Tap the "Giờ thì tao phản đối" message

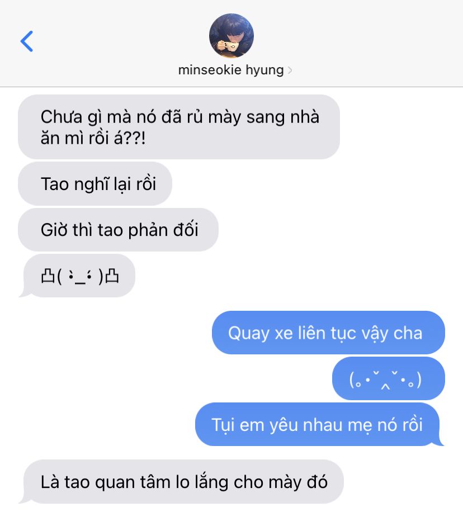tap(119, 230)
